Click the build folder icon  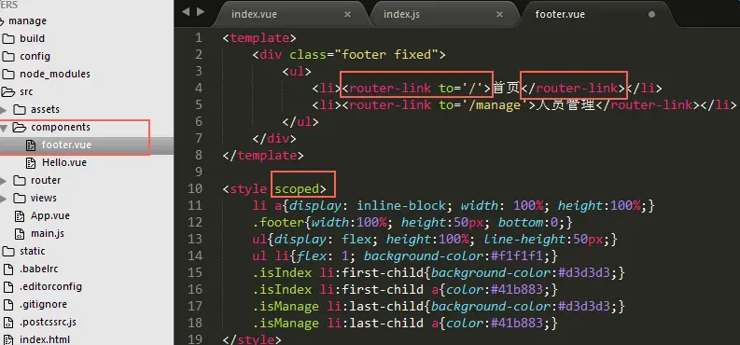(x=8, y=38)
